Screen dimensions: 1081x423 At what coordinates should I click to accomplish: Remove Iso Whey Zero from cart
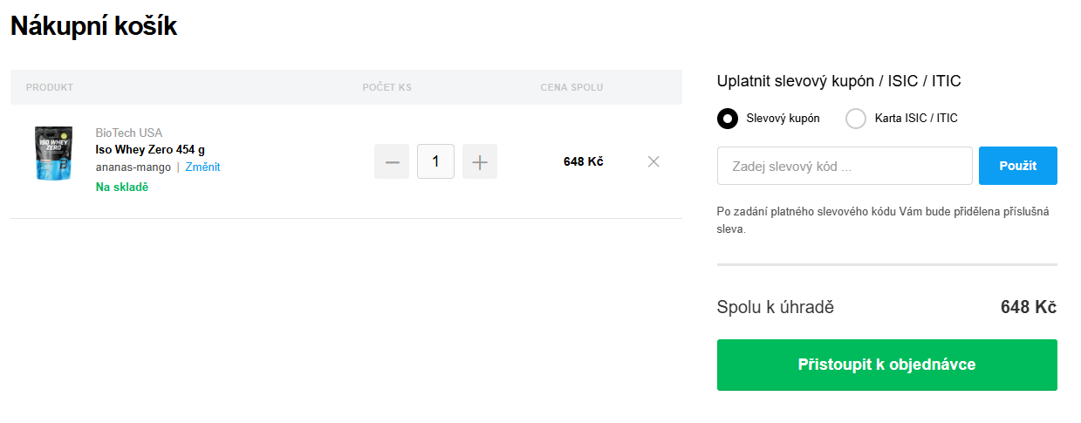(653, 161)
